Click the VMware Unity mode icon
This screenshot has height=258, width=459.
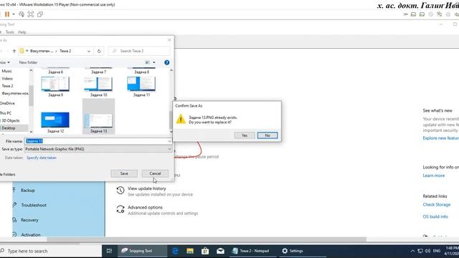click(40, 14)
